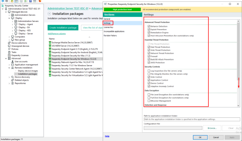Screen dimensions: 242x141
Task: Click the settings list scrollbar up arrow
Action: [238, 21]
